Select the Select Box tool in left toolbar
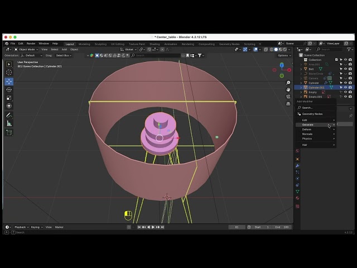 click(9, 64)
